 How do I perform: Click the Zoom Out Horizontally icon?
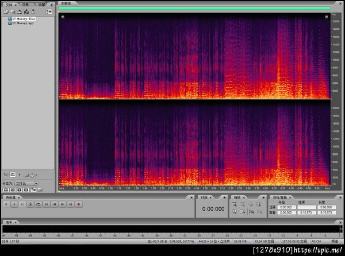[243, 204]
